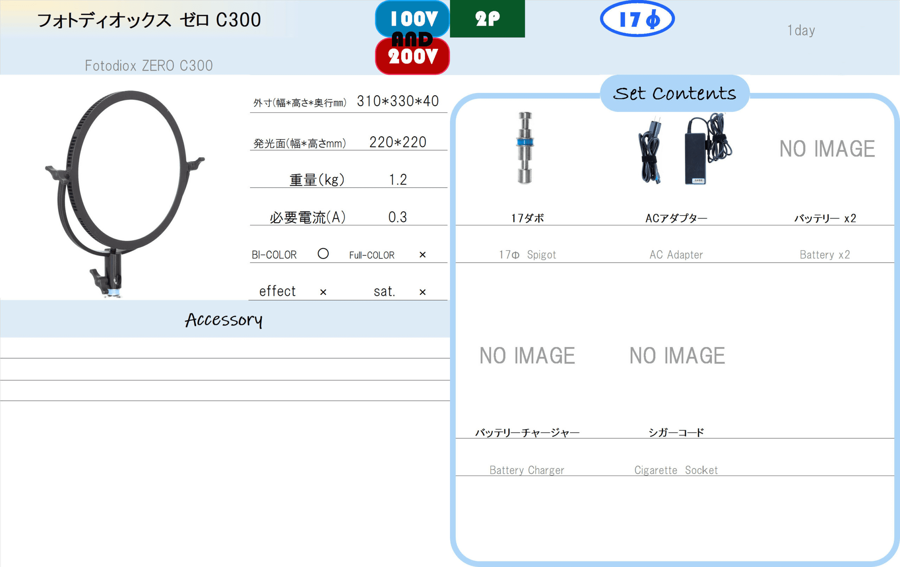This screenshot has width=900, height=567.
Task: Click the 17φ spigot size badge
Action: (x=637, y=19)
